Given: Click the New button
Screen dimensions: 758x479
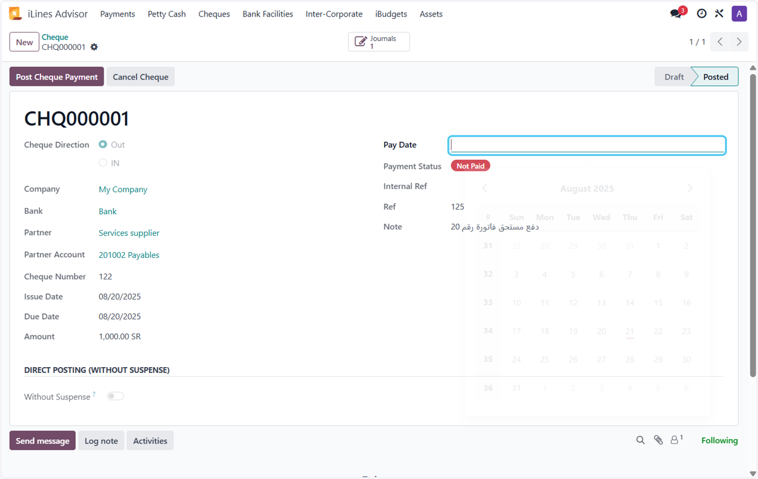Looking at the screenshot, I should pos(25,42).
